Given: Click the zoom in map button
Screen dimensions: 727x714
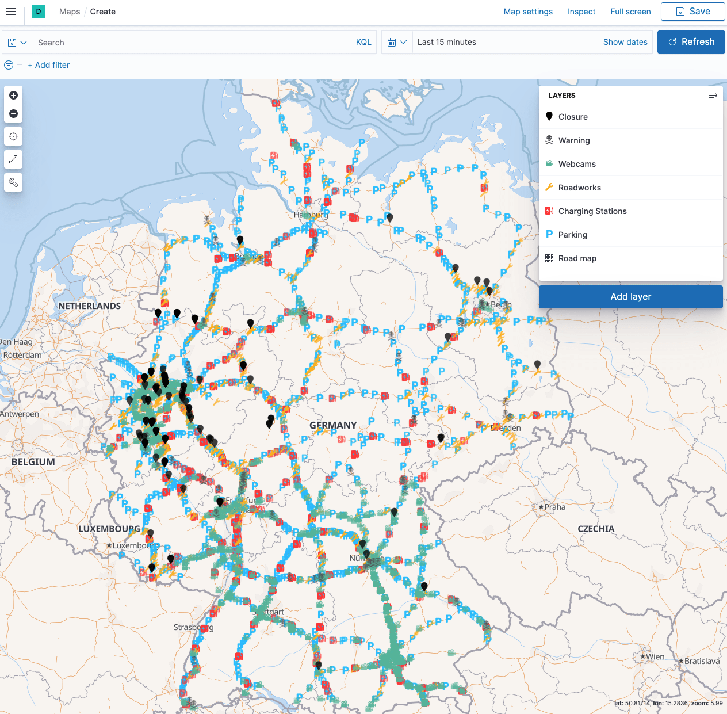Looking at the screenshot, I should coord(13,96).
